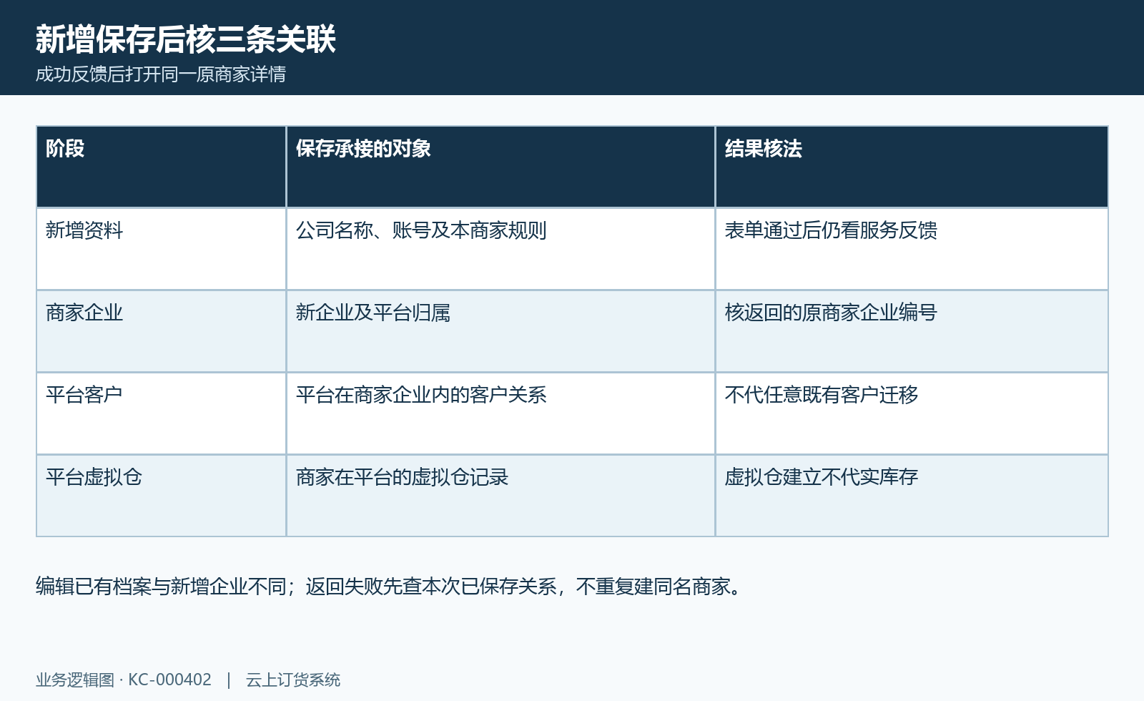This screenshot has width=1144, height=701.
Task: Click cell 商家在平台的虚拟仓记录
Action: [x=500, y=496]
